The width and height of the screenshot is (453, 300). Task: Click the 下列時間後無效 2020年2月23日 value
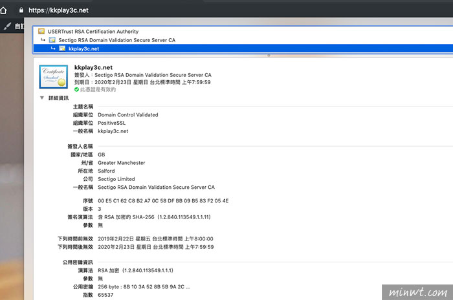[156, 247]
